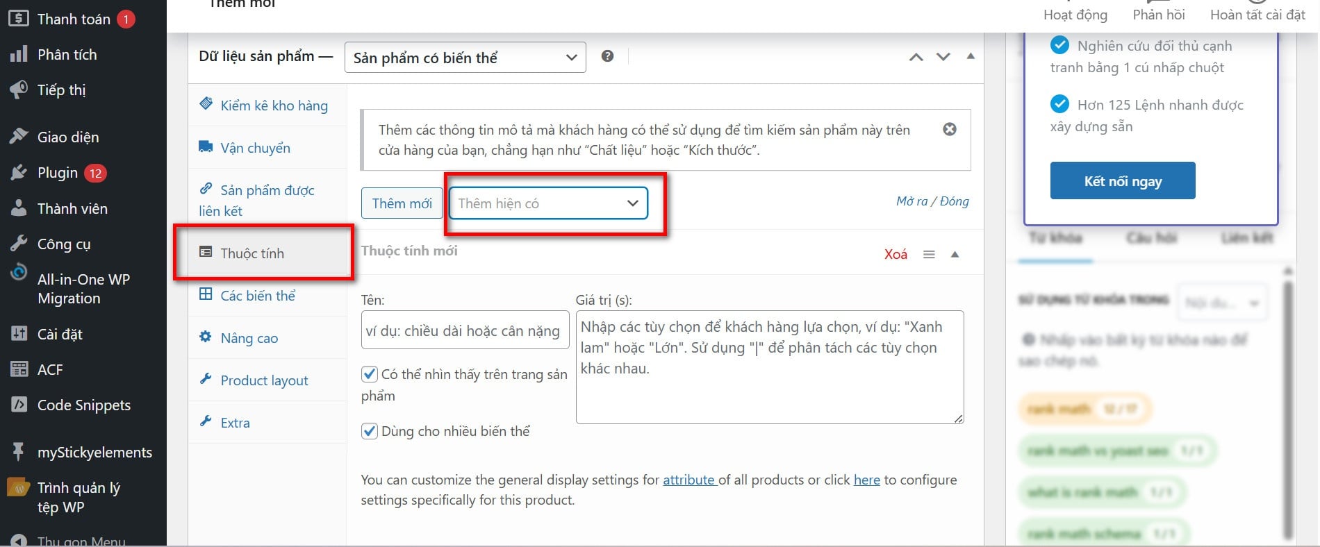Collapse the Thuộc tính mới attribute row

pyautogui.click(x=955, y=255)
